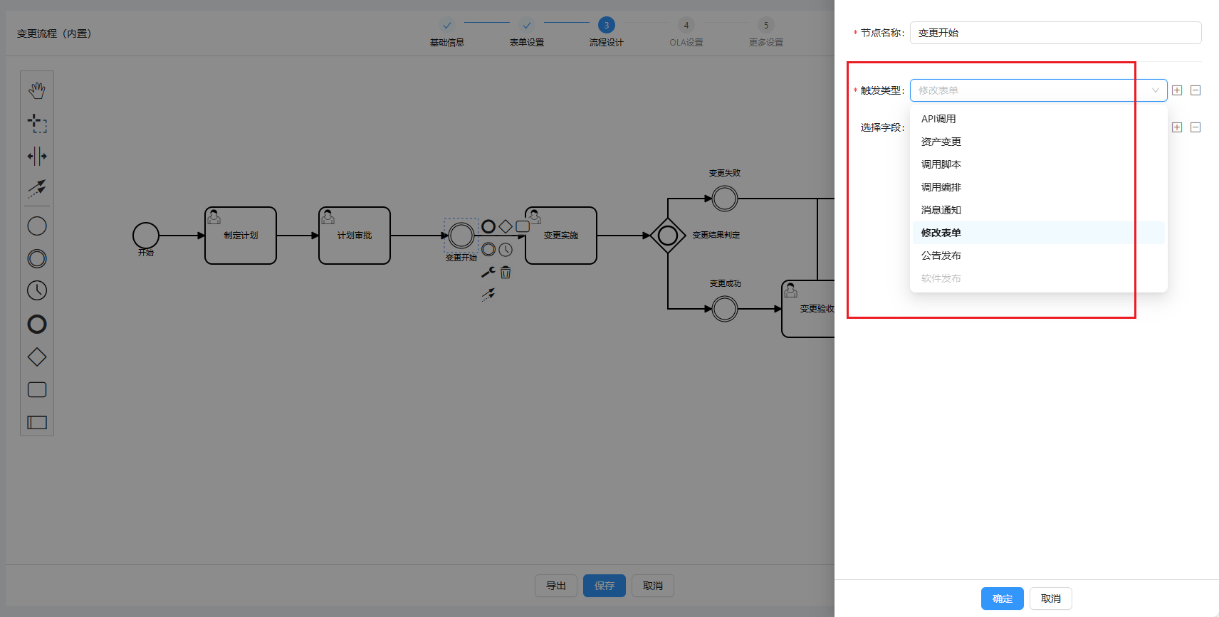Go to 基础信息 step
1219x617 pixels.
pos(447,33)
